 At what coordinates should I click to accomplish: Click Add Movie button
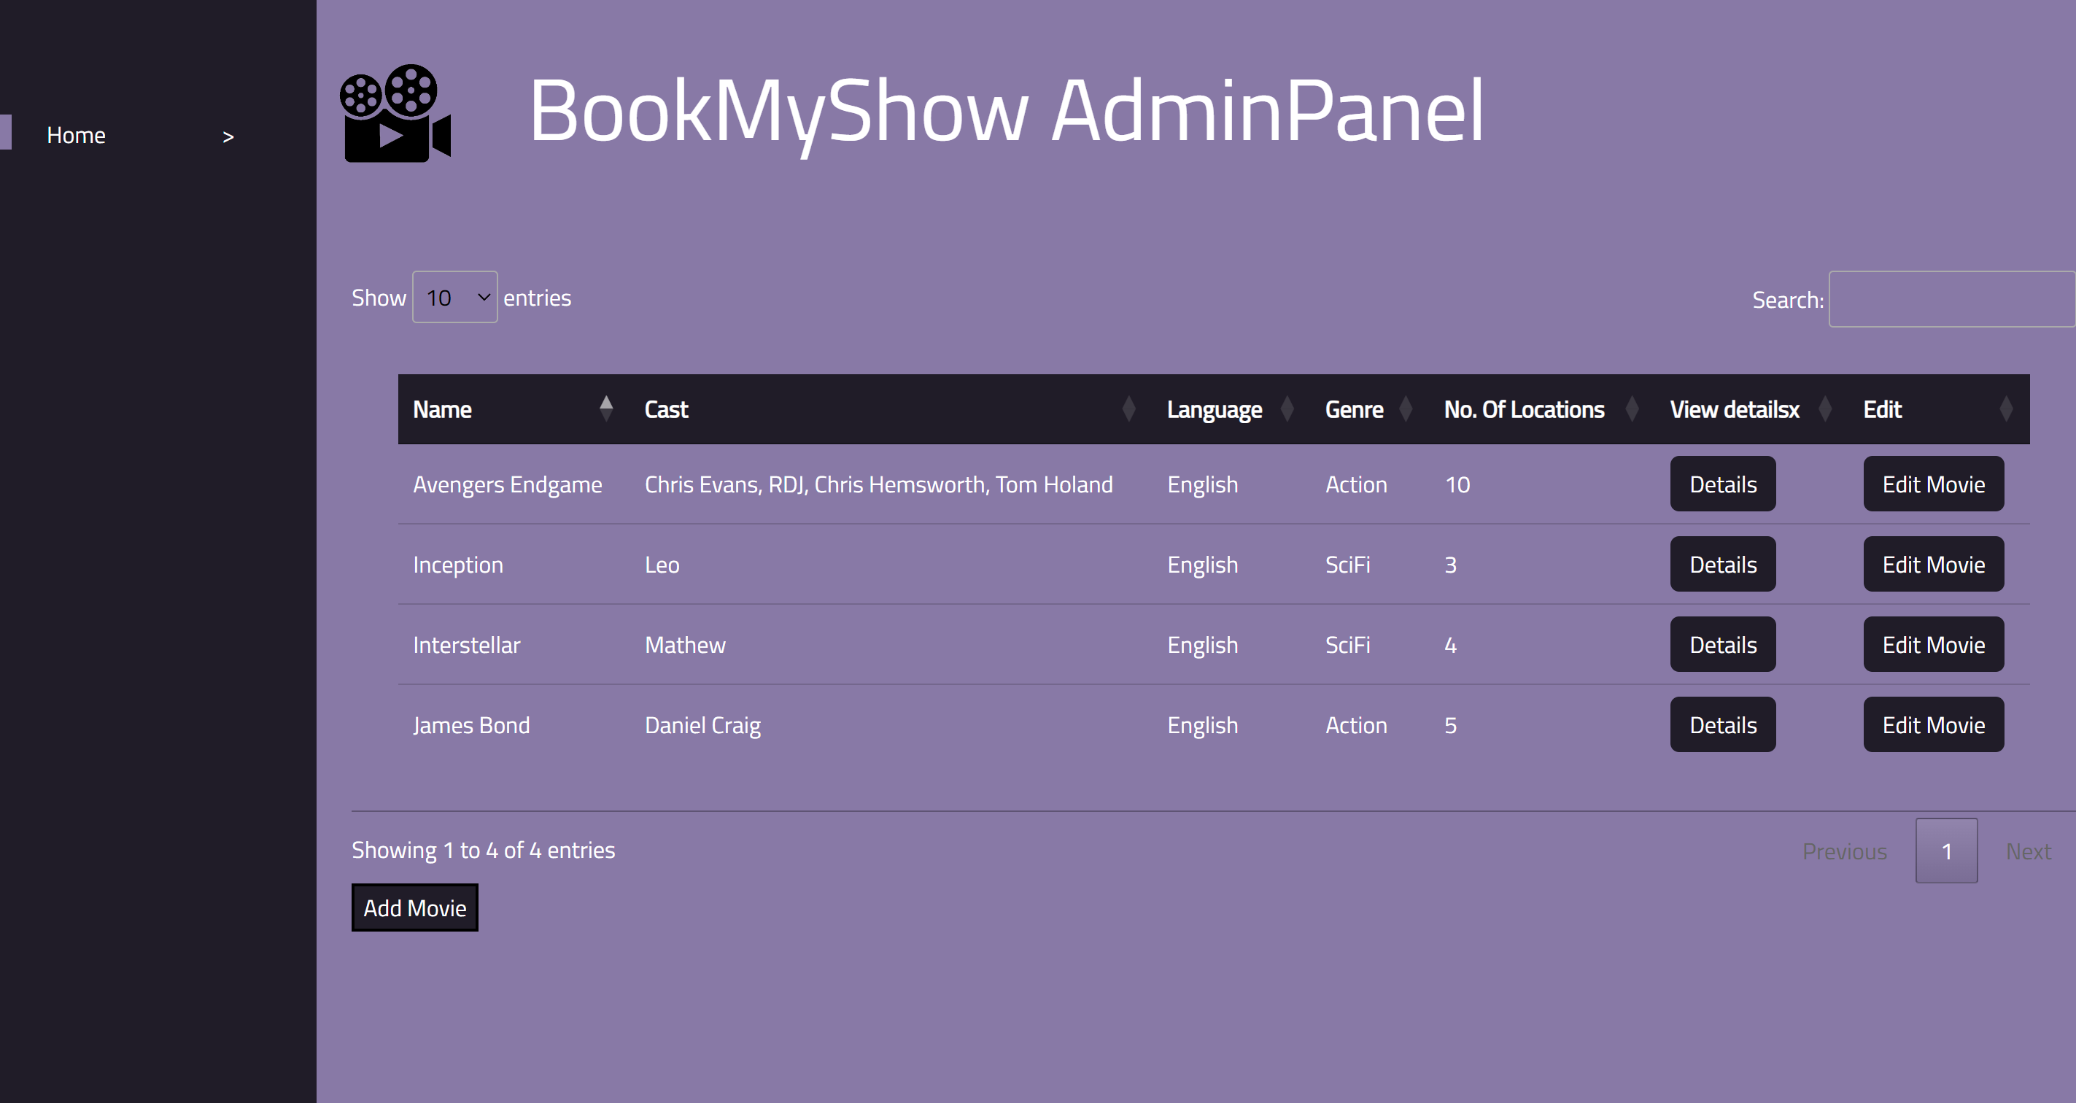tap(414, 907)
